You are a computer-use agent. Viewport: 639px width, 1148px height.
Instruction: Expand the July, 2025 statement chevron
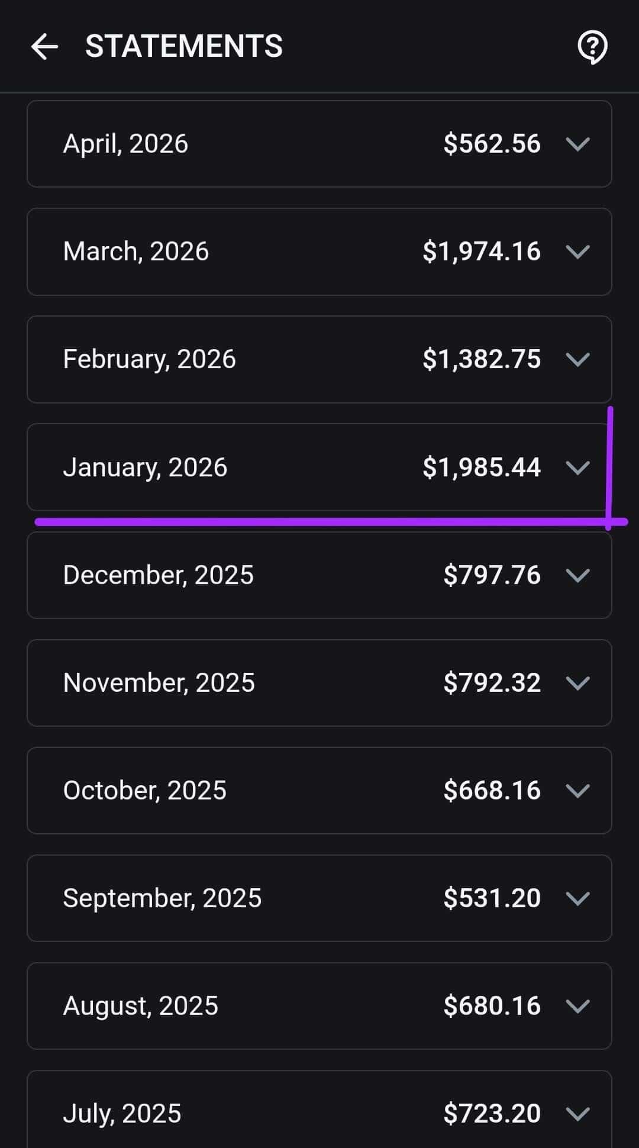click(x=577, y=1114)
